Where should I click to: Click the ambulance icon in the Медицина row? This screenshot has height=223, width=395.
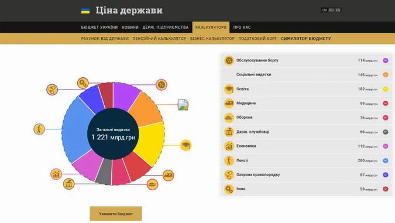click(x=229, y=104)
